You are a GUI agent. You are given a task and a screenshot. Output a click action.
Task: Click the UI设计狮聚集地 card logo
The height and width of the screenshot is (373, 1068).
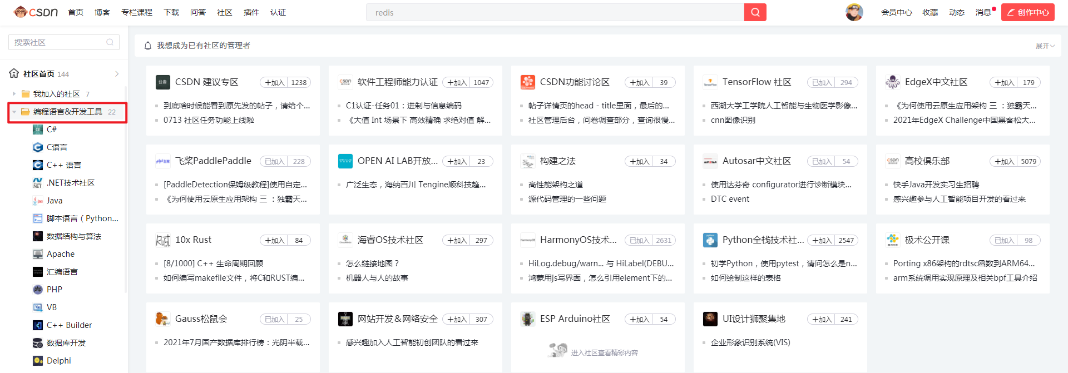(710, 319)
